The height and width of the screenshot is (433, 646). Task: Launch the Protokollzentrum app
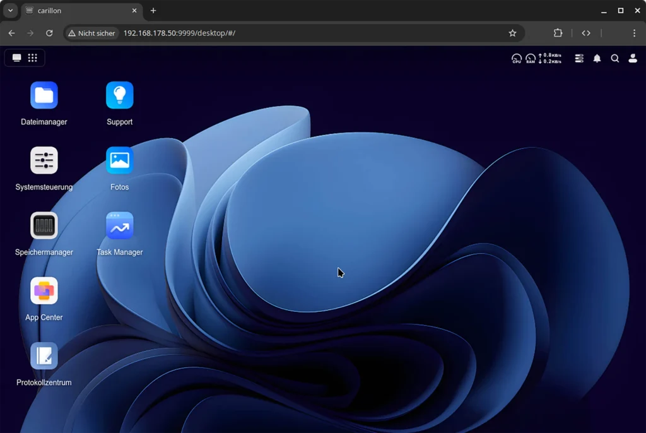[x=44, y=356]
